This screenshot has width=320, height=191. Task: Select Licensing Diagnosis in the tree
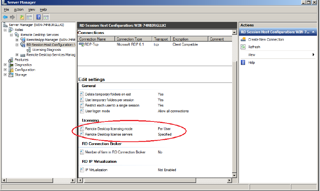(x=47, y=50)
